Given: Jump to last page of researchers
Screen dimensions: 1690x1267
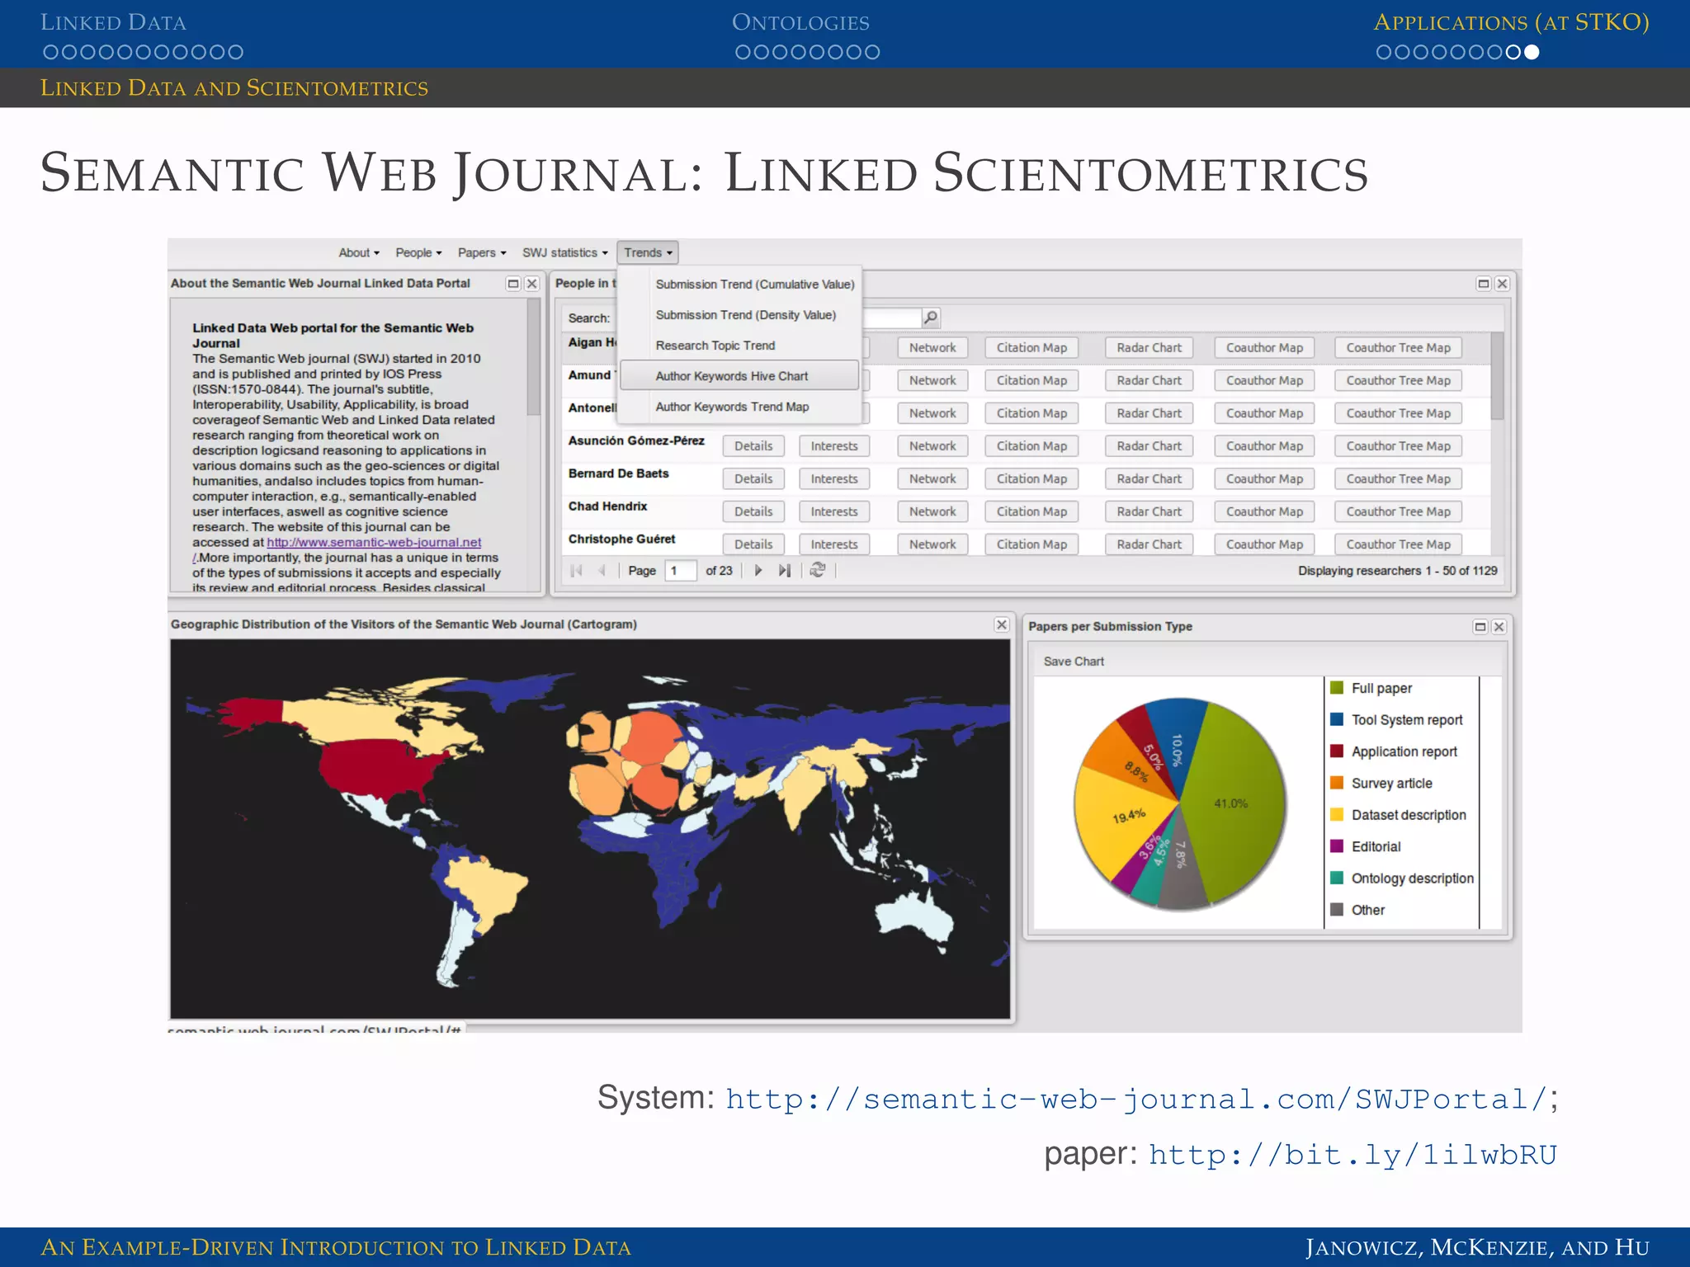Looking at the screenshot, I should click(x=785, y=570).
